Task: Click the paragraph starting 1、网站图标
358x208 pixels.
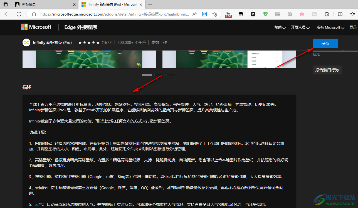Action: click(x=157, y=146)
